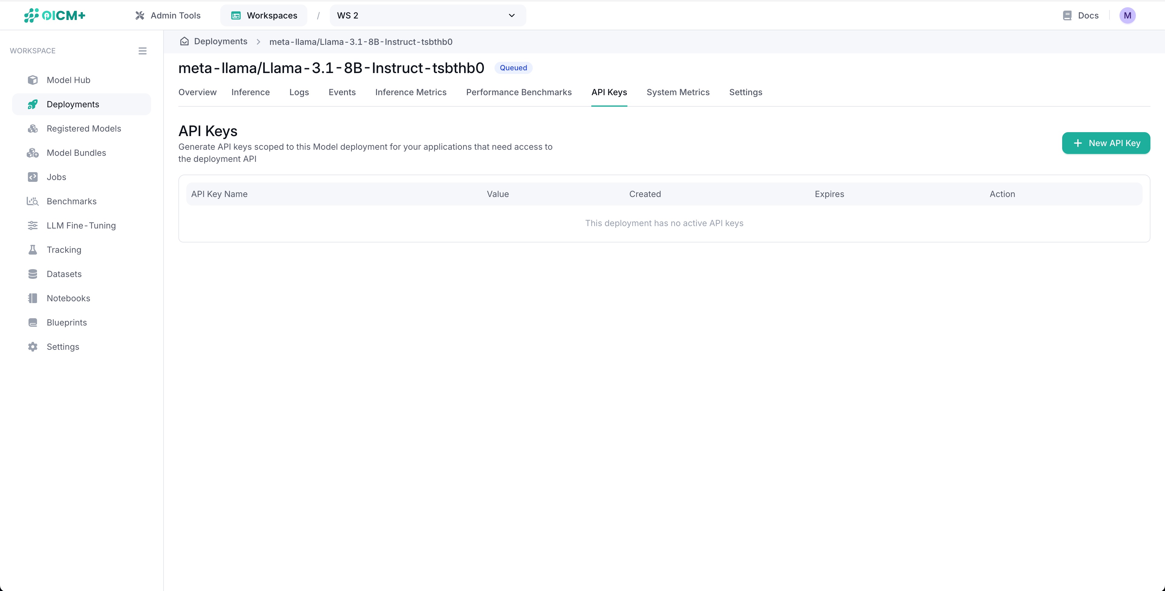Open Registered Models via its icon
The width and height of the screenshot is (1165, 591).
click(32, 129)
